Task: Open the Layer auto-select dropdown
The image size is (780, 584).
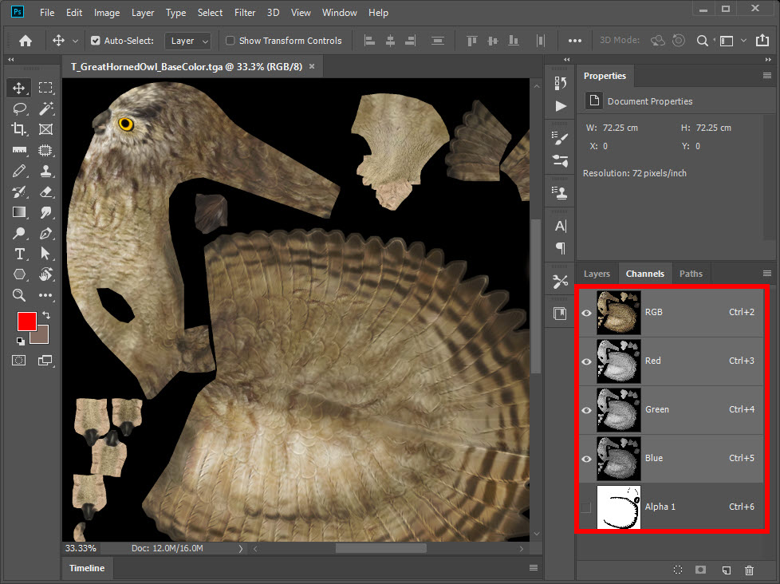Action: point(188,41)
